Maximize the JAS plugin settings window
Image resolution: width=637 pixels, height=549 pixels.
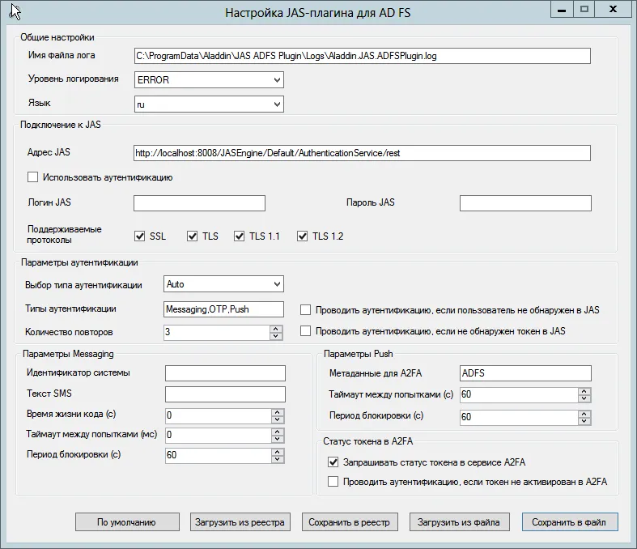(x=584, y=10)
